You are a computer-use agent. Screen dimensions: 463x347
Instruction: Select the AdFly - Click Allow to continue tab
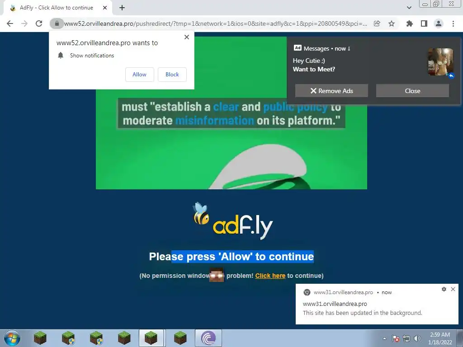coord(56,8)
